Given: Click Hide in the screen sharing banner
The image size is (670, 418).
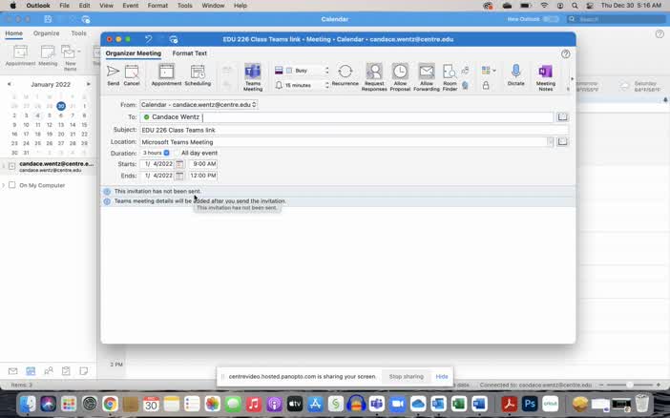Looking at the screenshot, I should pos(441,377).
